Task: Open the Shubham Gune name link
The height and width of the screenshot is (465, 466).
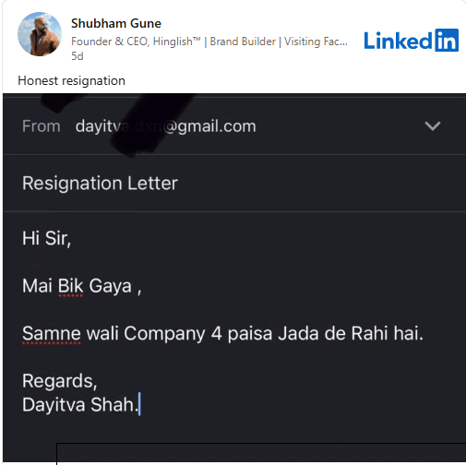Action: tap(116, 23)
